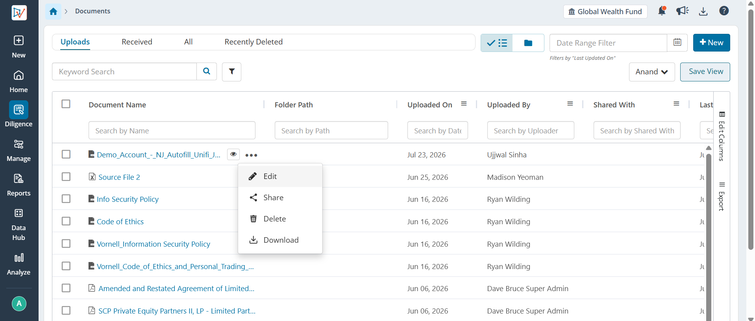Open the date range calendar picker
This screenshot has width=755, height=321.
(677, 43)
